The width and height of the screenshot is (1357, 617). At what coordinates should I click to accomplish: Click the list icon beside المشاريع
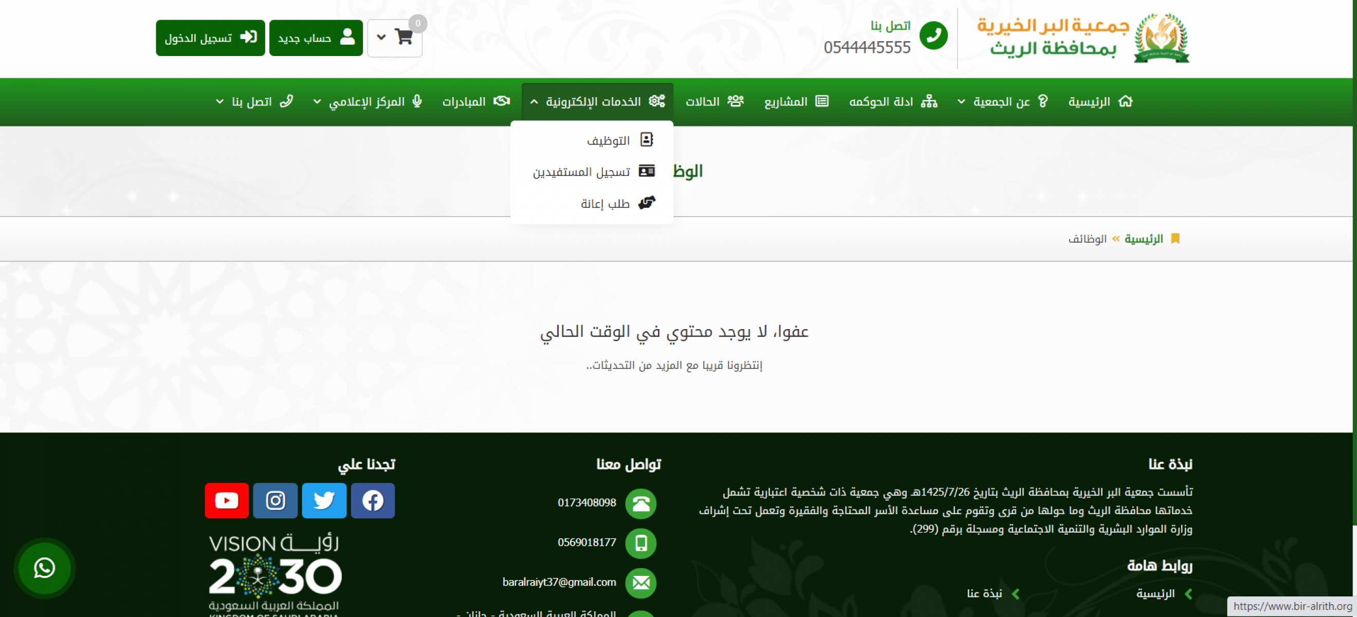(x=822, y=101)
